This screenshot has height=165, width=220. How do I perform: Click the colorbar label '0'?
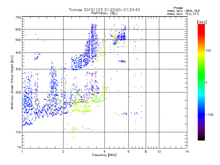click(x=206, y=83)
